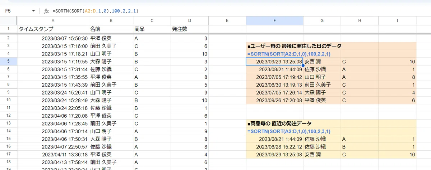Click 平澤 俊英 in row 2
Image resolution: width=431 pixels, height=170 pixels.
tap(111, 38)
